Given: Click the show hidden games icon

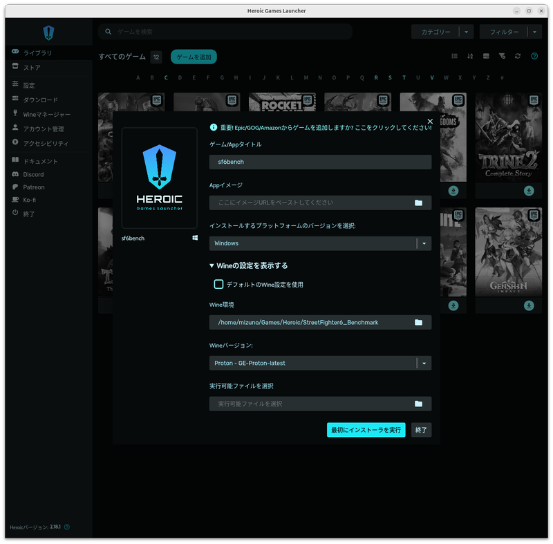Looking at the screenshot, I should click(503, 56).
